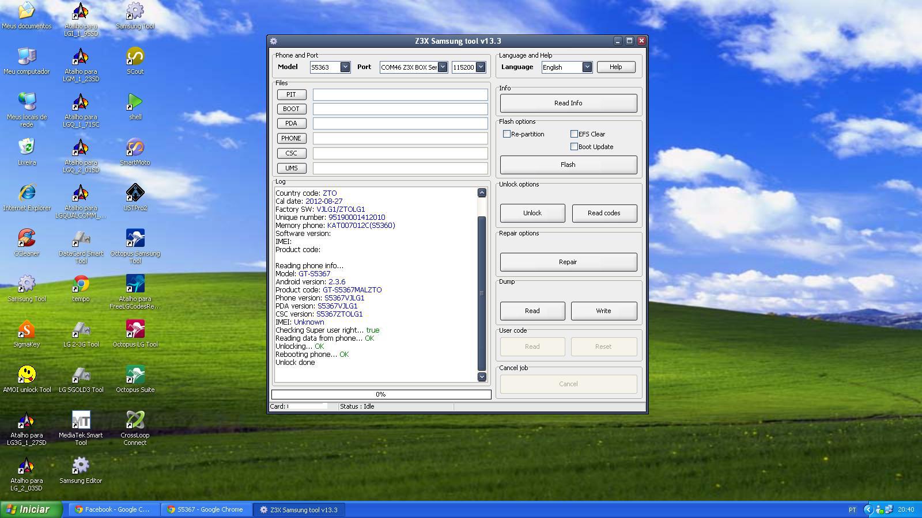This screenshot has height=518, width=922.
Task: Focus the PDA file path field
Action: point(400,123)
